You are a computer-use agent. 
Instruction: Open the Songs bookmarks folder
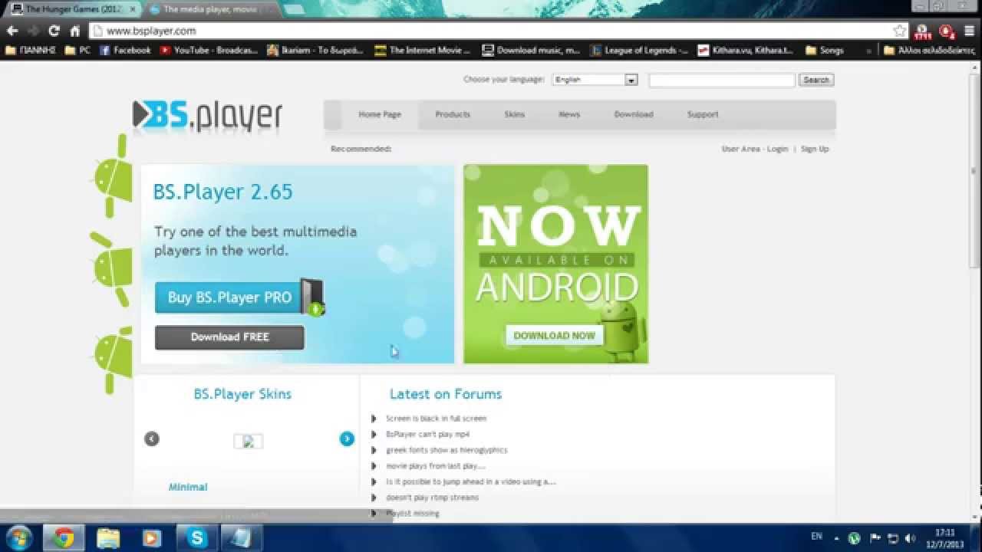tap(825, 50)
